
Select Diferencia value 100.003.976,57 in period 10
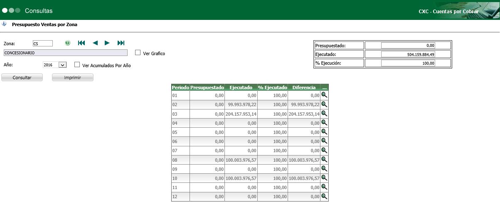pos(304,178)
